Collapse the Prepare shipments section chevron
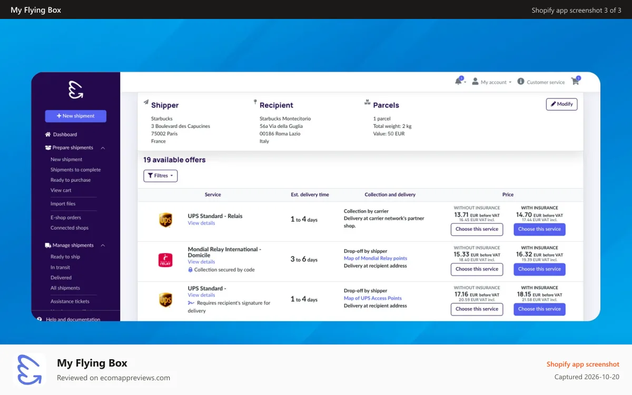This screenshot has width=632, height=395. (x=103, y=148)
